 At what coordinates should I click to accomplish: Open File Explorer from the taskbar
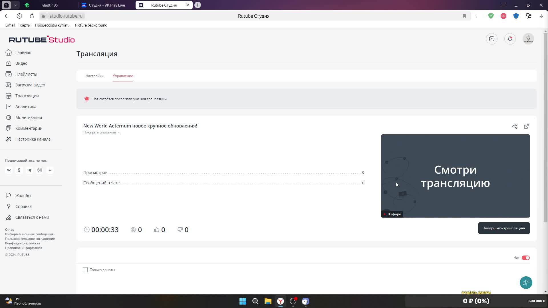coord(268,301)
